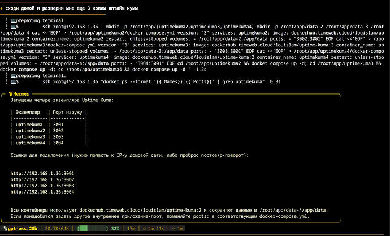Click the 'Порт наружу' table column header
390x236 pixels.
tap(67, 112)
